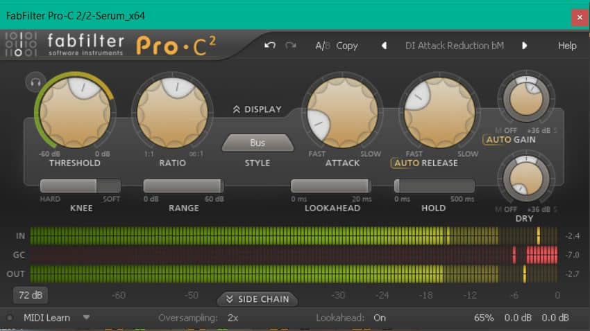Enable audition triggering with headphones icon
Viewport: 590px width, 331px height.
(x=35, y=82)
